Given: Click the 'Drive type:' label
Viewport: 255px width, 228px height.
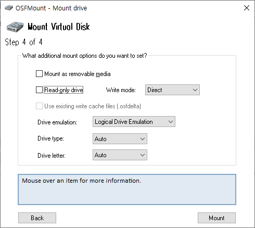Looking at the screenshot, I should click(50, 138).
